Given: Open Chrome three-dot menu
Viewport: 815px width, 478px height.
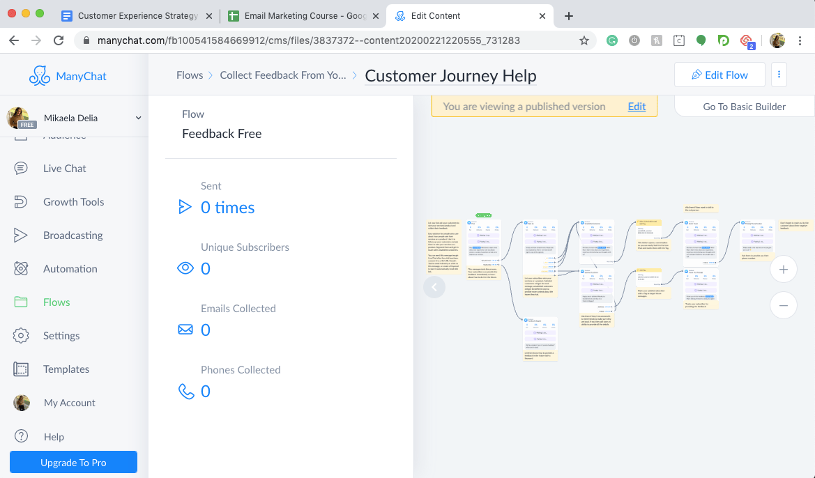Looking at the screenshot, I should point(800,40).
